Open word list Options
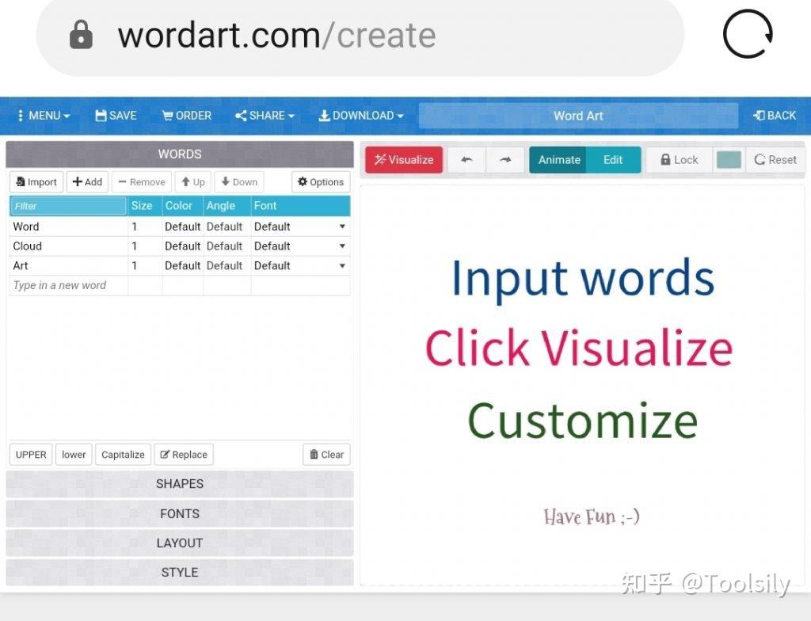811x621 pixels. point(321,181)
